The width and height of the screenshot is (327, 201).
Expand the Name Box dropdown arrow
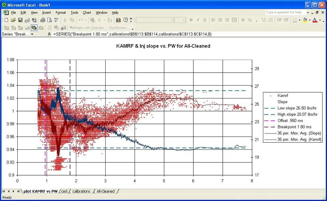[32, 34]
